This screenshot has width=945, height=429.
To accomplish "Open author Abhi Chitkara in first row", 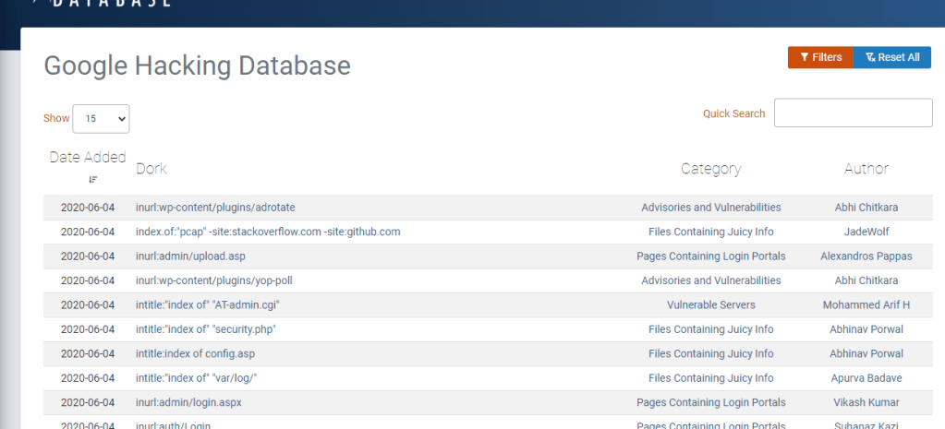I will tap(866, 208).
